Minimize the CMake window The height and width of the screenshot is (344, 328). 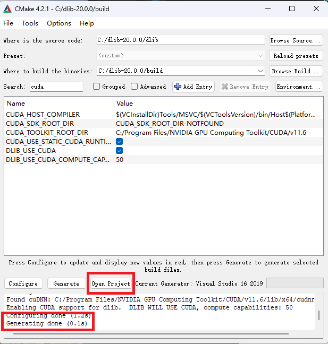click(x=268, y=9)
